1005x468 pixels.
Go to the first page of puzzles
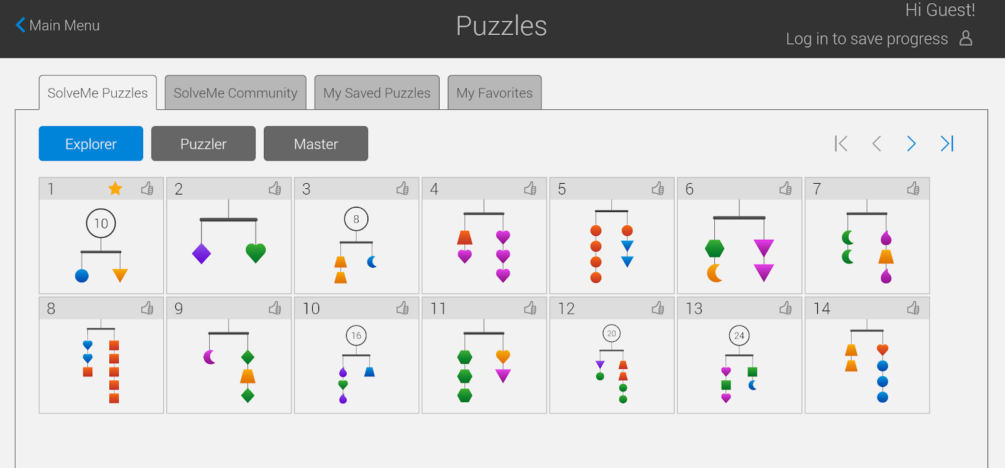click(x=841, y=144)
